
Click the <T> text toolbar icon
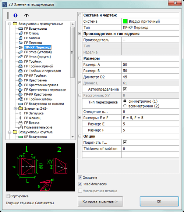point(26,15)
